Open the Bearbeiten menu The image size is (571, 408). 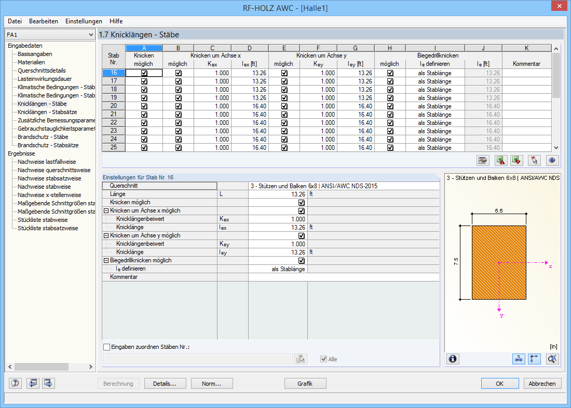(x=43, y=21)
